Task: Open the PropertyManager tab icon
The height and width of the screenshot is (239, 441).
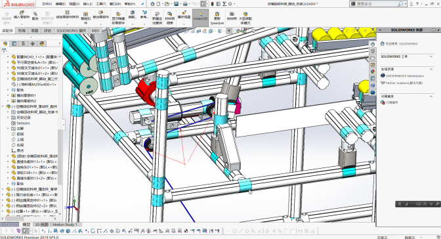Action: pyautogui.click(x=14, y=43)
